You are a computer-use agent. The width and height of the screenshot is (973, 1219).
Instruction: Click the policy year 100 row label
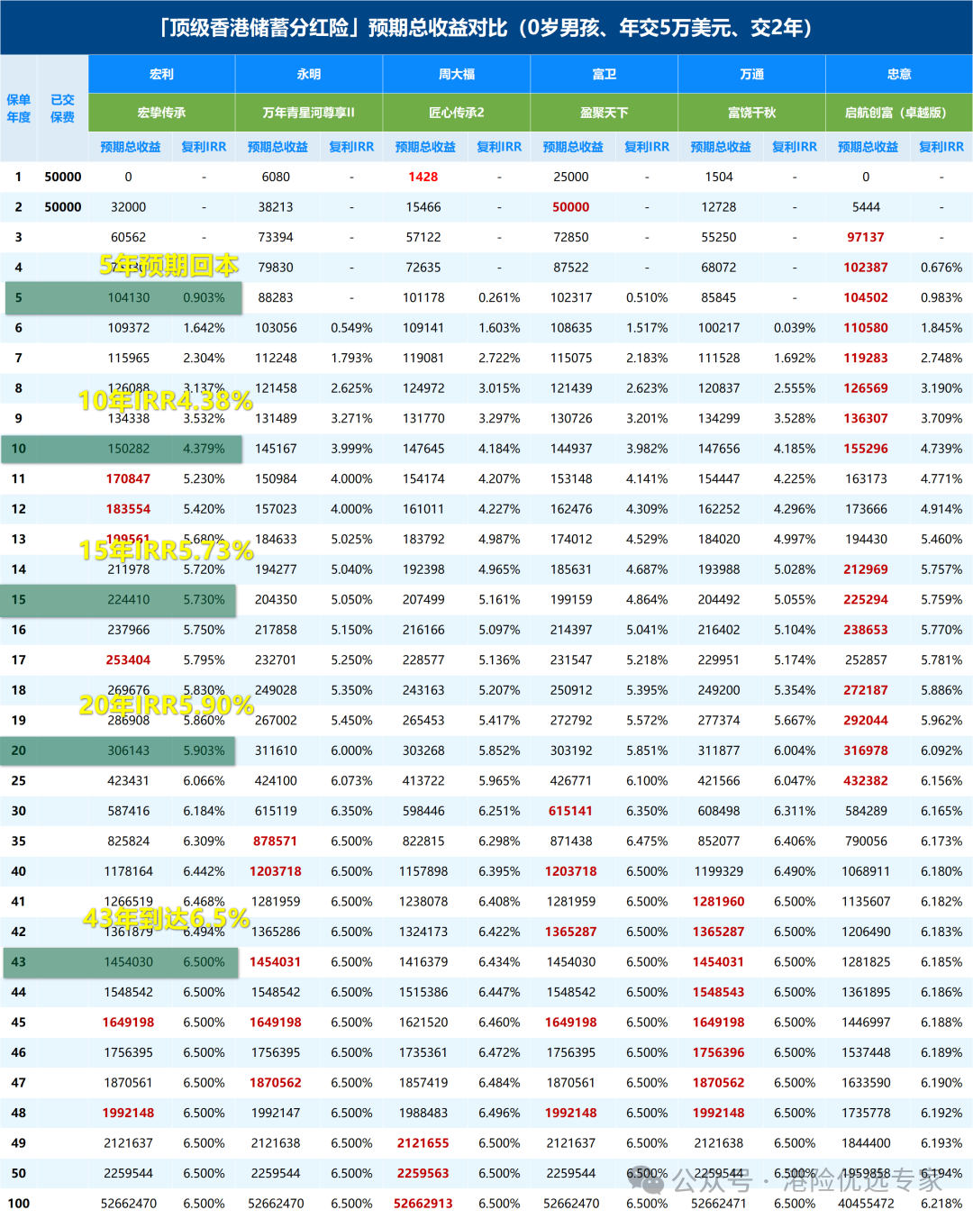[19, 1204]
